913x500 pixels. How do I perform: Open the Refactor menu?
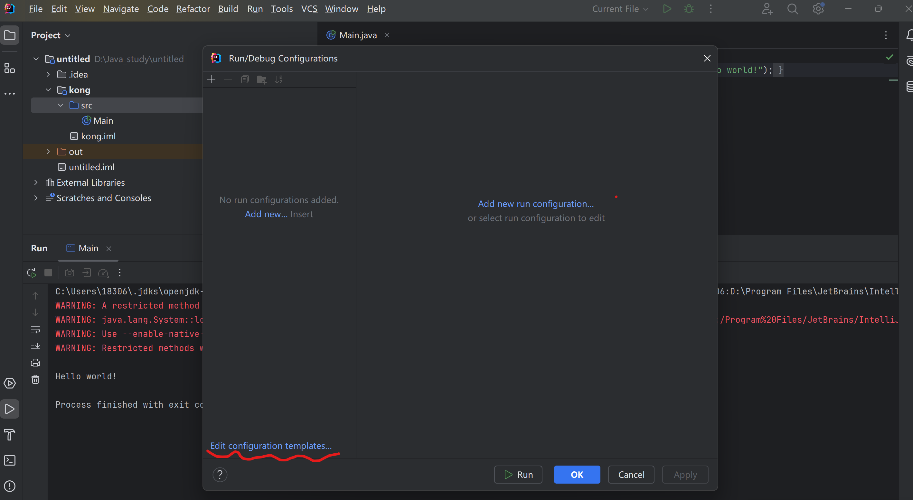[193, 9]
